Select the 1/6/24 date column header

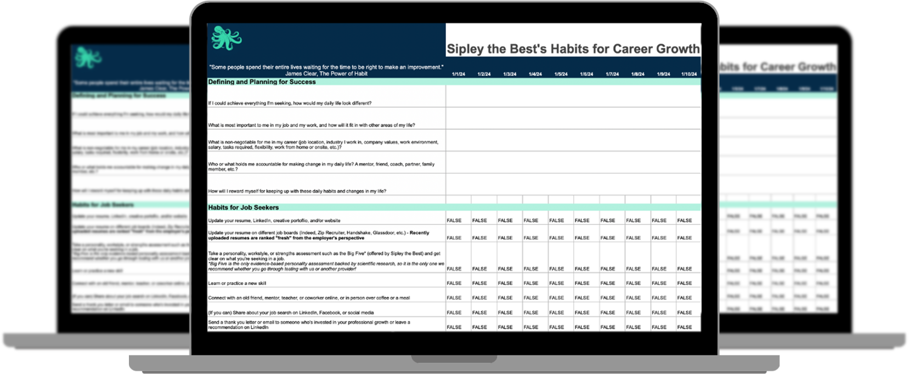tap(586, 74)
